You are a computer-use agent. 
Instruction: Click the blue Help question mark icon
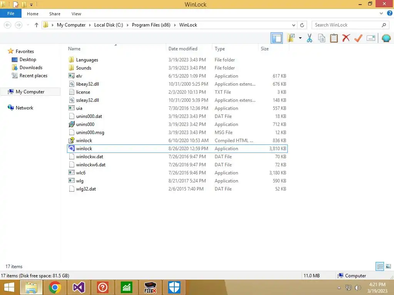click(x=389, y=13)
